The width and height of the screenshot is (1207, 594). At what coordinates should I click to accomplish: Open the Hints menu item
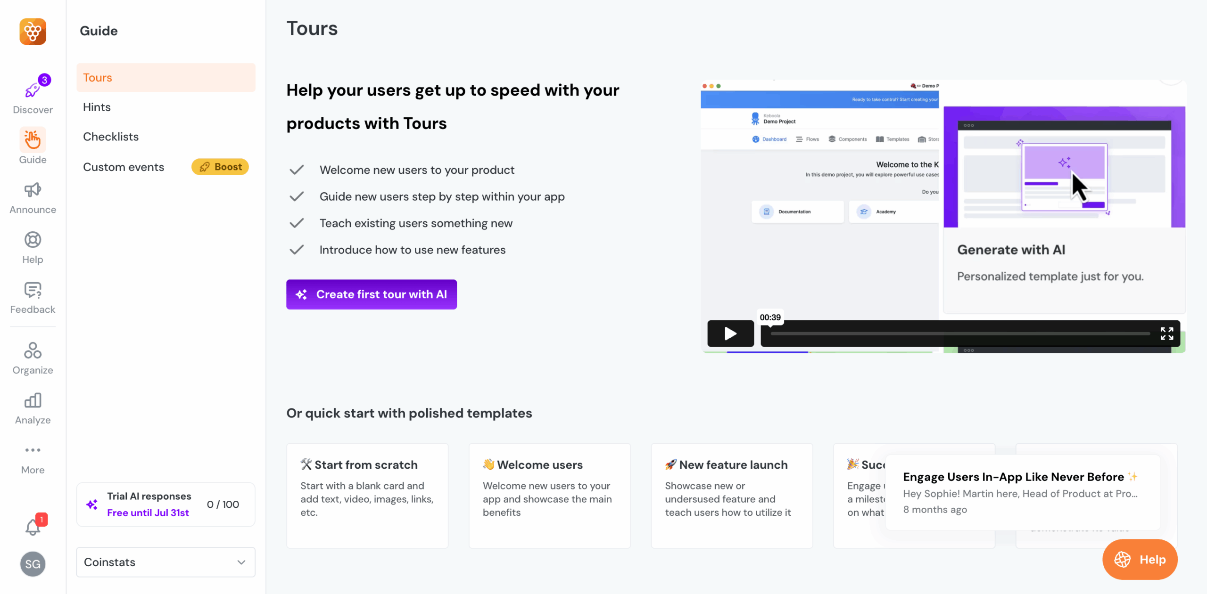pos(97,107)
